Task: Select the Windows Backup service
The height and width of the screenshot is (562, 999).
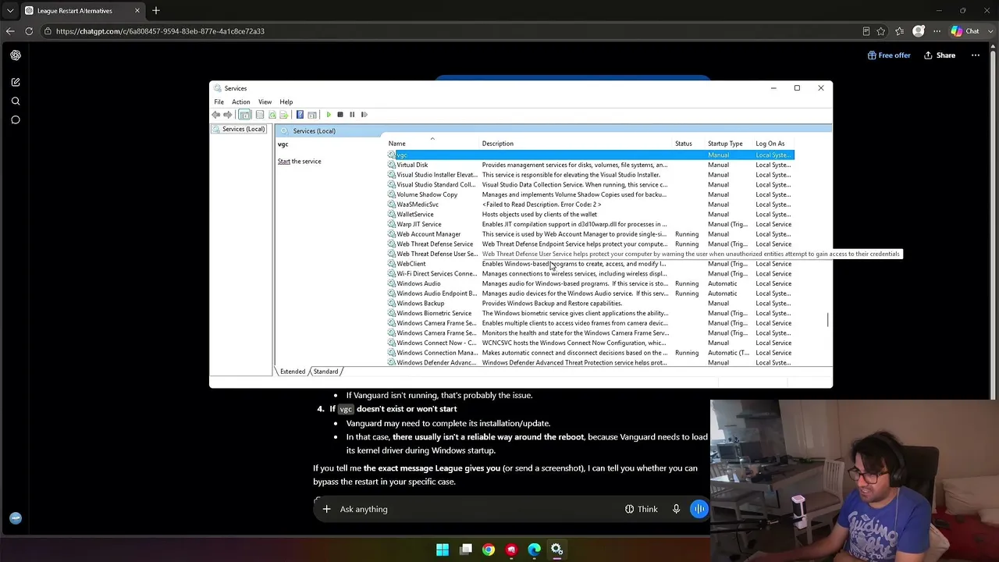Action: pyautogui.click(x=591, y=304)
